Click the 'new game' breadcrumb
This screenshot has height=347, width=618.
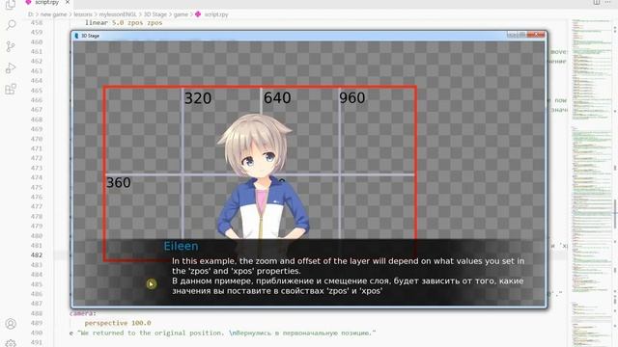coord(53,14)
